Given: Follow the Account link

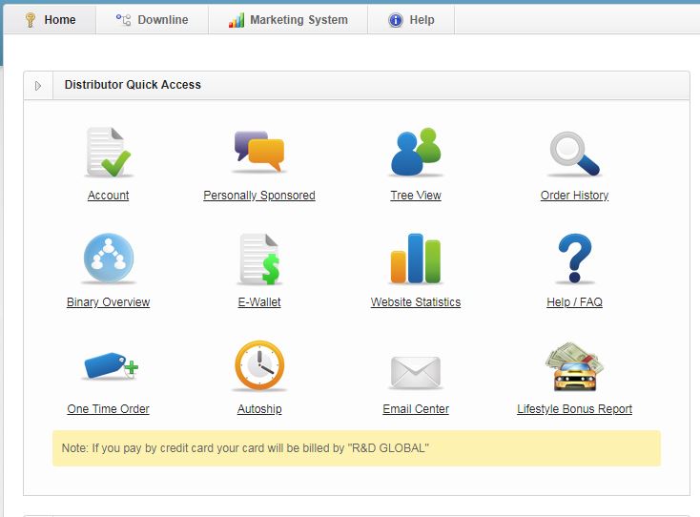Looking at the screenshot, I should tap(109, 196).
